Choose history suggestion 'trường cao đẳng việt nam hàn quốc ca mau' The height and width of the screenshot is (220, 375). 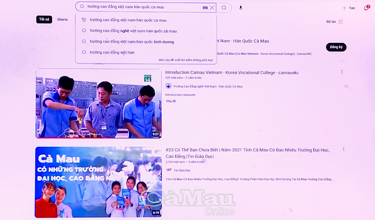point(146,20)
